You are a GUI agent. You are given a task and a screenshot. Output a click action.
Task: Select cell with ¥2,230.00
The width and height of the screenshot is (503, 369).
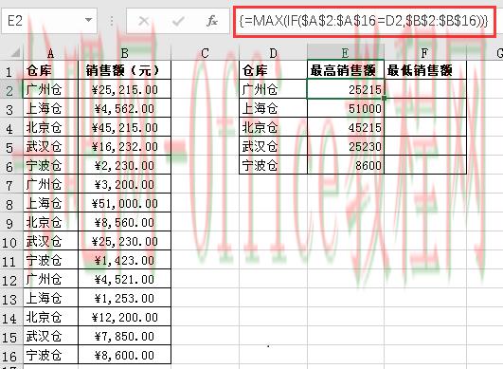(x=124, y=165)
